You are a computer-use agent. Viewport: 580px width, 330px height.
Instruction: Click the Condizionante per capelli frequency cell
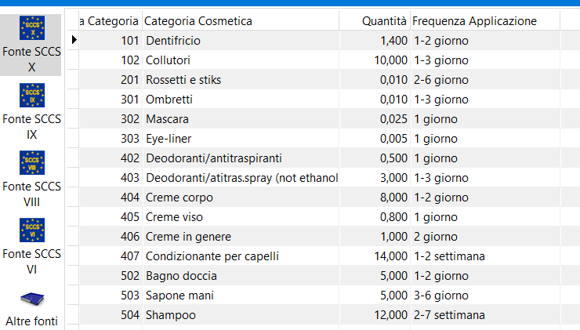tap(485, 256)
